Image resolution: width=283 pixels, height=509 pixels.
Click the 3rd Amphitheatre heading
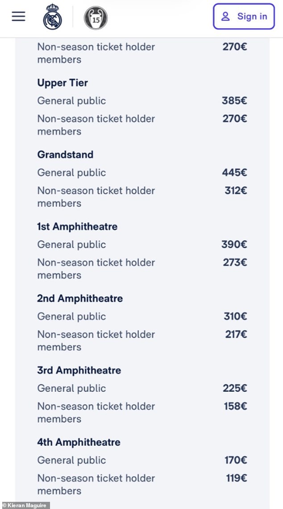79,370
